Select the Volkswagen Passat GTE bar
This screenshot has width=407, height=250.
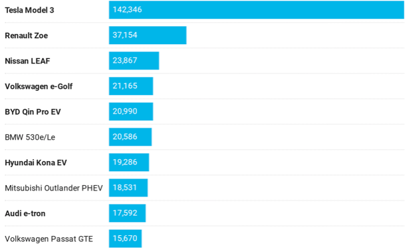(x=126, y=239)
